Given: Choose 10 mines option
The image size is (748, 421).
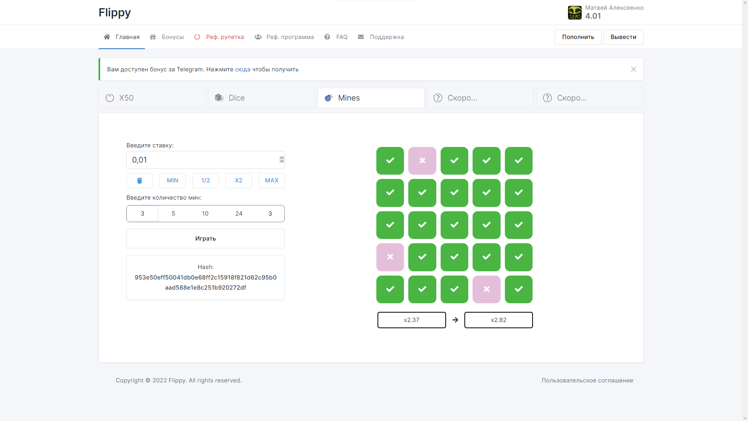Looking at the screenshot, I should [205, 214].
